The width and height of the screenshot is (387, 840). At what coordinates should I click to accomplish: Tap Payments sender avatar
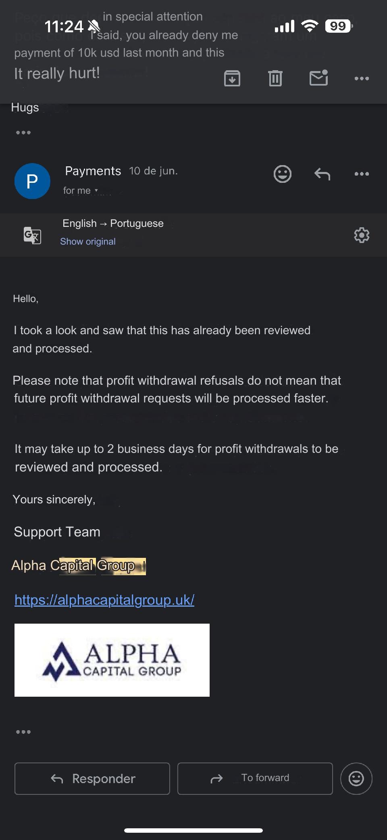32,181
